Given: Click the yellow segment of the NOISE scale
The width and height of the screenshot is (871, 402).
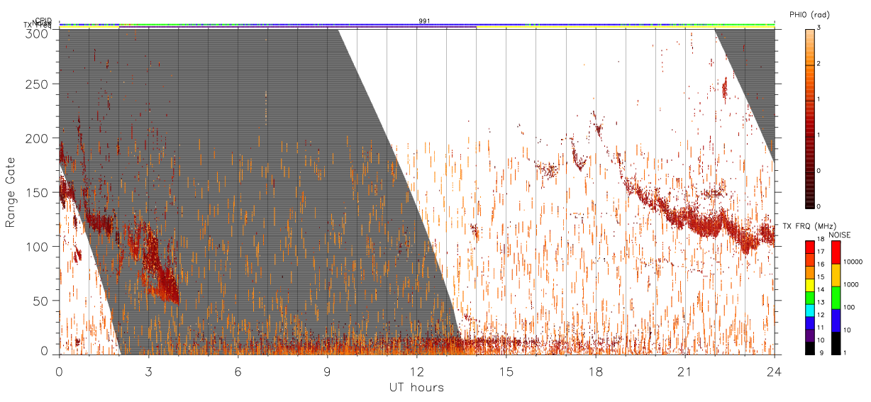Looking at the screenshot, I should pos(836,275).
